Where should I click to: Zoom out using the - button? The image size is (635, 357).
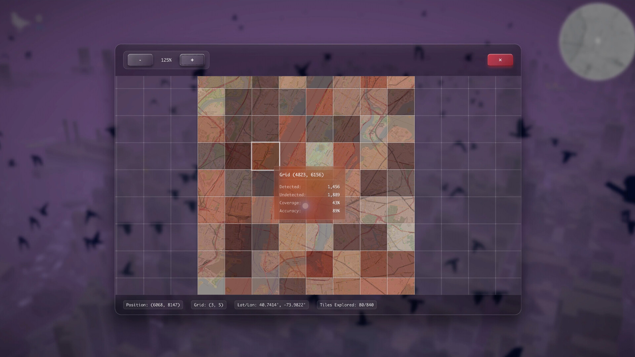[140, 60]
